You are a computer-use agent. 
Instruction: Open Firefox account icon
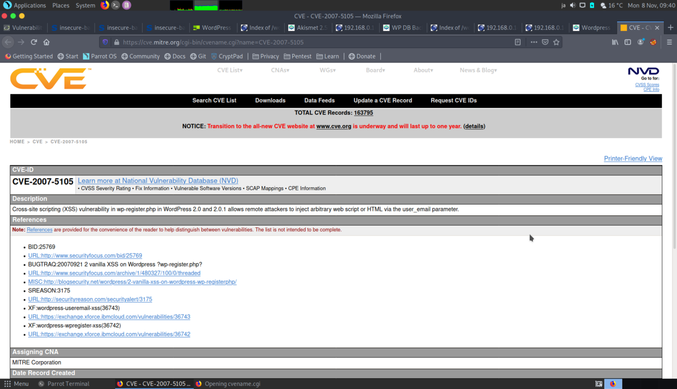pos(640,42)
